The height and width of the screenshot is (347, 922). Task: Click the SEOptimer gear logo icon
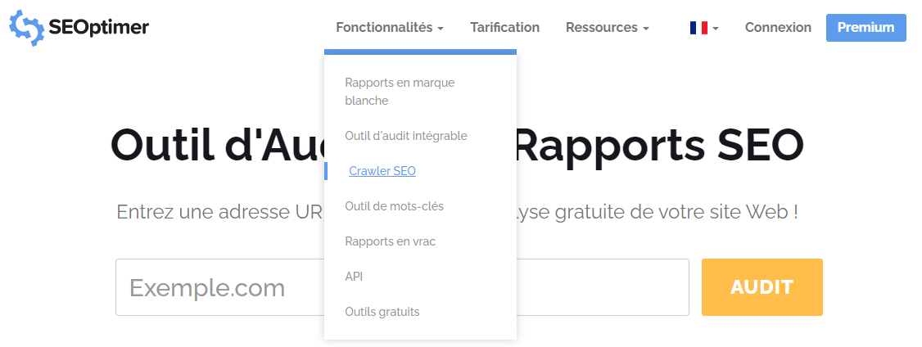click(26, 28)
